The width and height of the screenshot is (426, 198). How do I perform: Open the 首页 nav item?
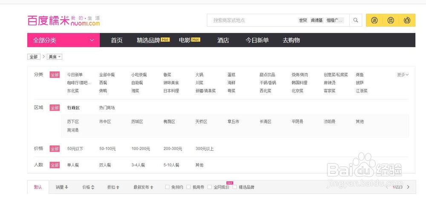(117, 40)
